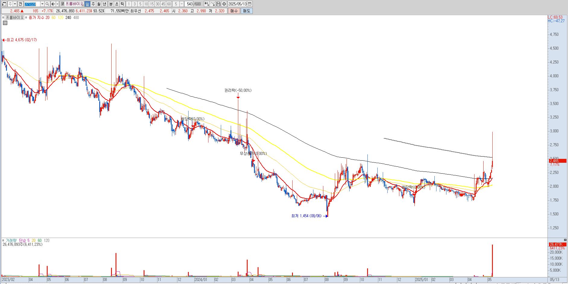Expand the stock code dropdown arrow
The width and height of the screenshot is (568, 284).
click(42, 4)
